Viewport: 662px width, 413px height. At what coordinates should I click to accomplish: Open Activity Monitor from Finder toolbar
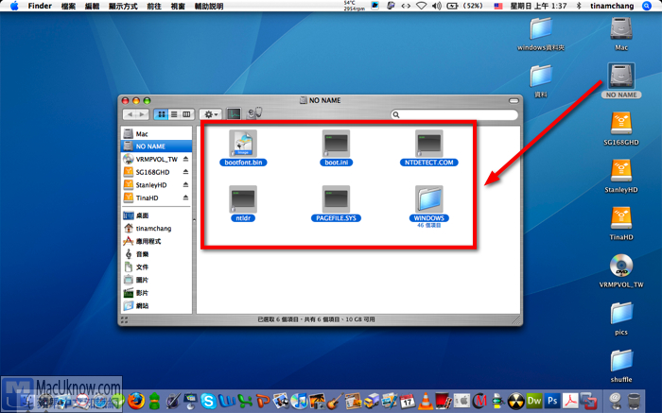point(234,114)
